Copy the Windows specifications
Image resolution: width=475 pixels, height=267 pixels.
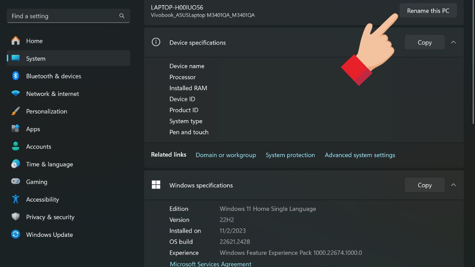pyautogui.click(x=424, y=185)
